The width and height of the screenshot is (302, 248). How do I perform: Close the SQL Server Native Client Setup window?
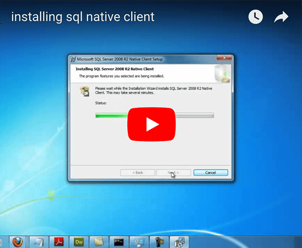224,58
